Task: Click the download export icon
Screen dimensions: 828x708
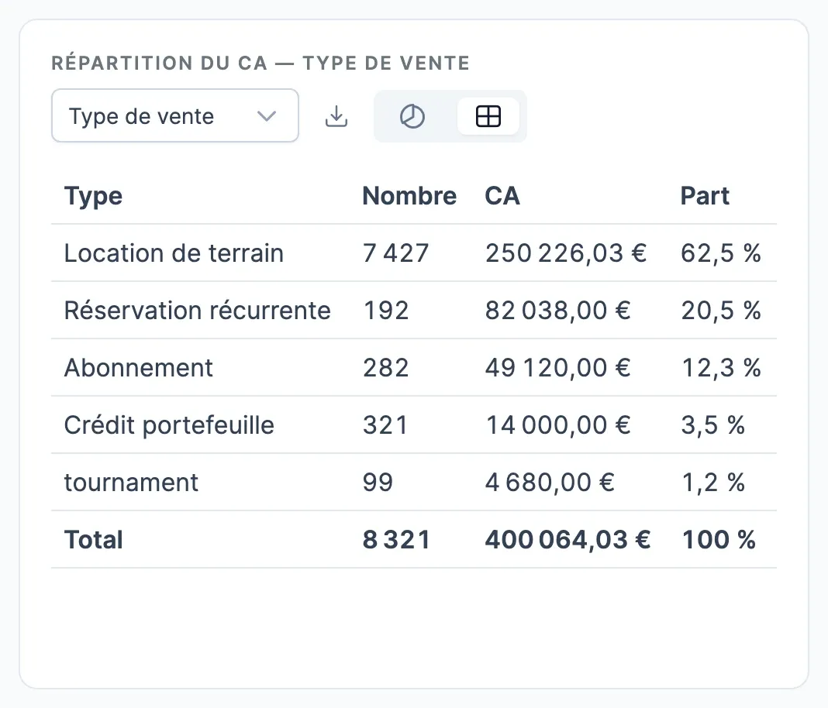Action: coord(336,117)
